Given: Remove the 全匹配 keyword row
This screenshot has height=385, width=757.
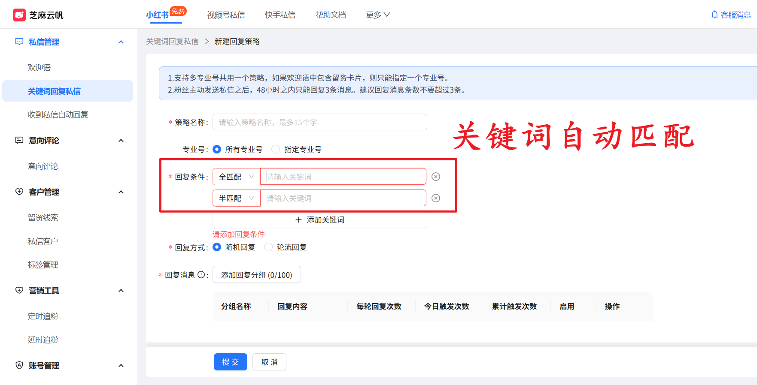Looking at the screenshot, I should 435,177.
